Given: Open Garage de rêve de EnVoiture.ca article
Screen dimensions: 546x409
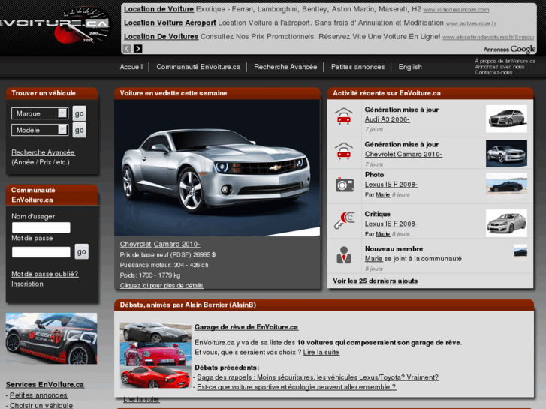Looking at the screenshot, I should (x=246, y=327).
